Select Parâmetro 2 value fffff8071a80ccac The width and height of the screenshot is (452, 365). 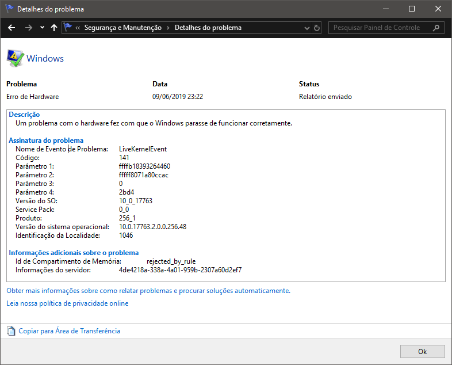tap(144, 175)
